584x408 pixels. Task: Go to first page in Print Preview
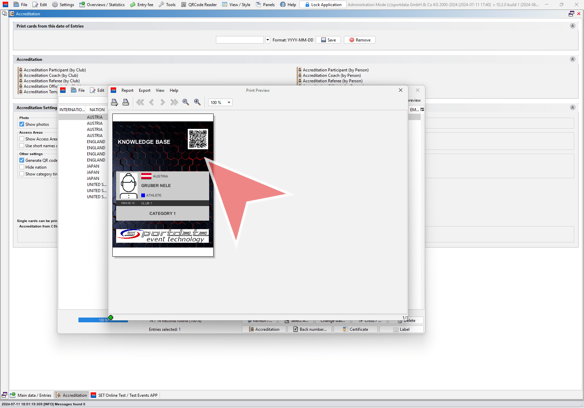point(140,102)
